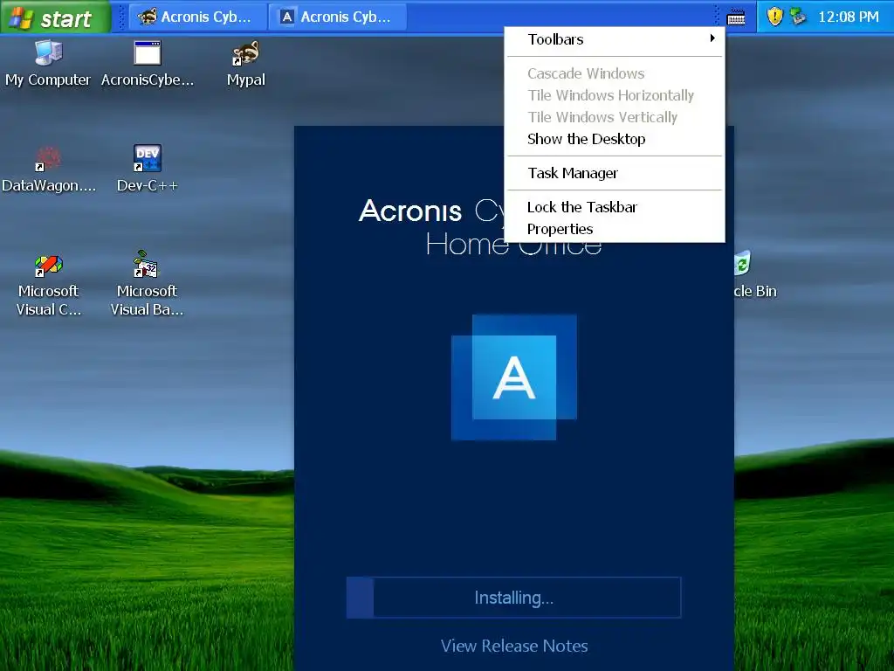Select the Microsoft Visual C... shortcut
This screenshot has height=671, width=894.
49,285
